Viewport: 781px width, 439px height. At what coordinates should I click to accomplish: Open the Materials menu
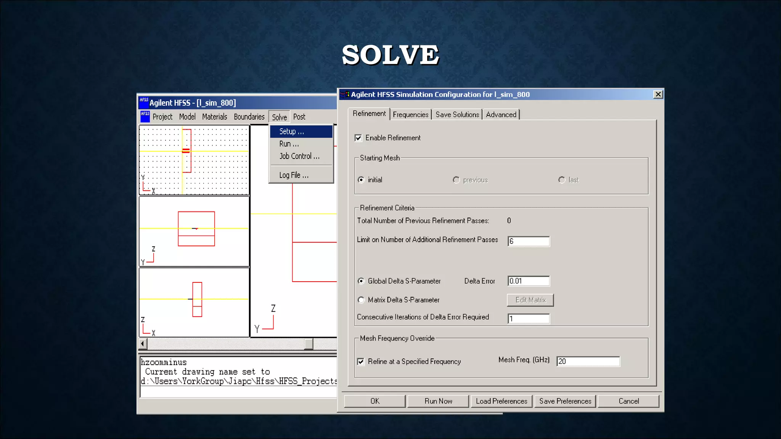click(x=214, y=117)
